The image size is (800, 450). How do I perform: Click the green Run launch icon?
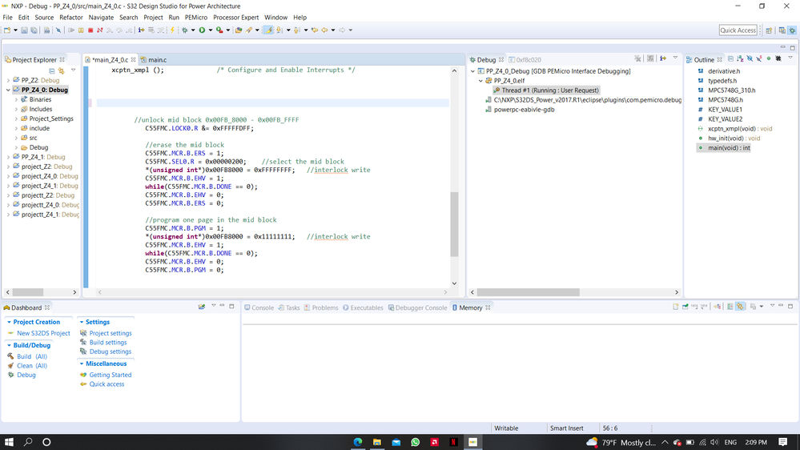(x=202, y=30)
